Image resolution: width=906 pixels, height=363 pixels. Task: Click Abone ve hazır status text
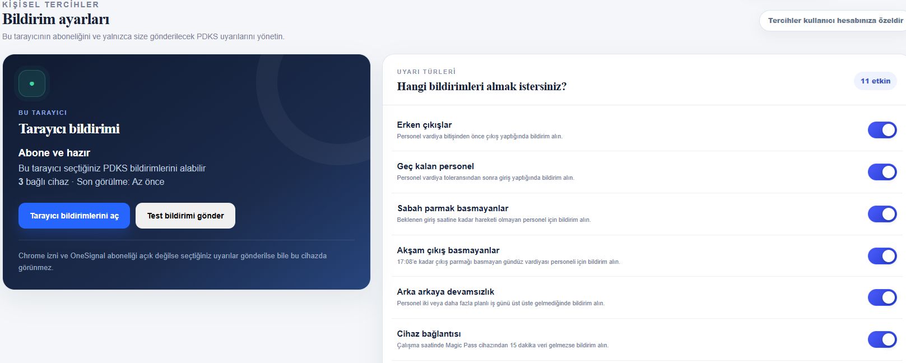click(x=54, y=153)
